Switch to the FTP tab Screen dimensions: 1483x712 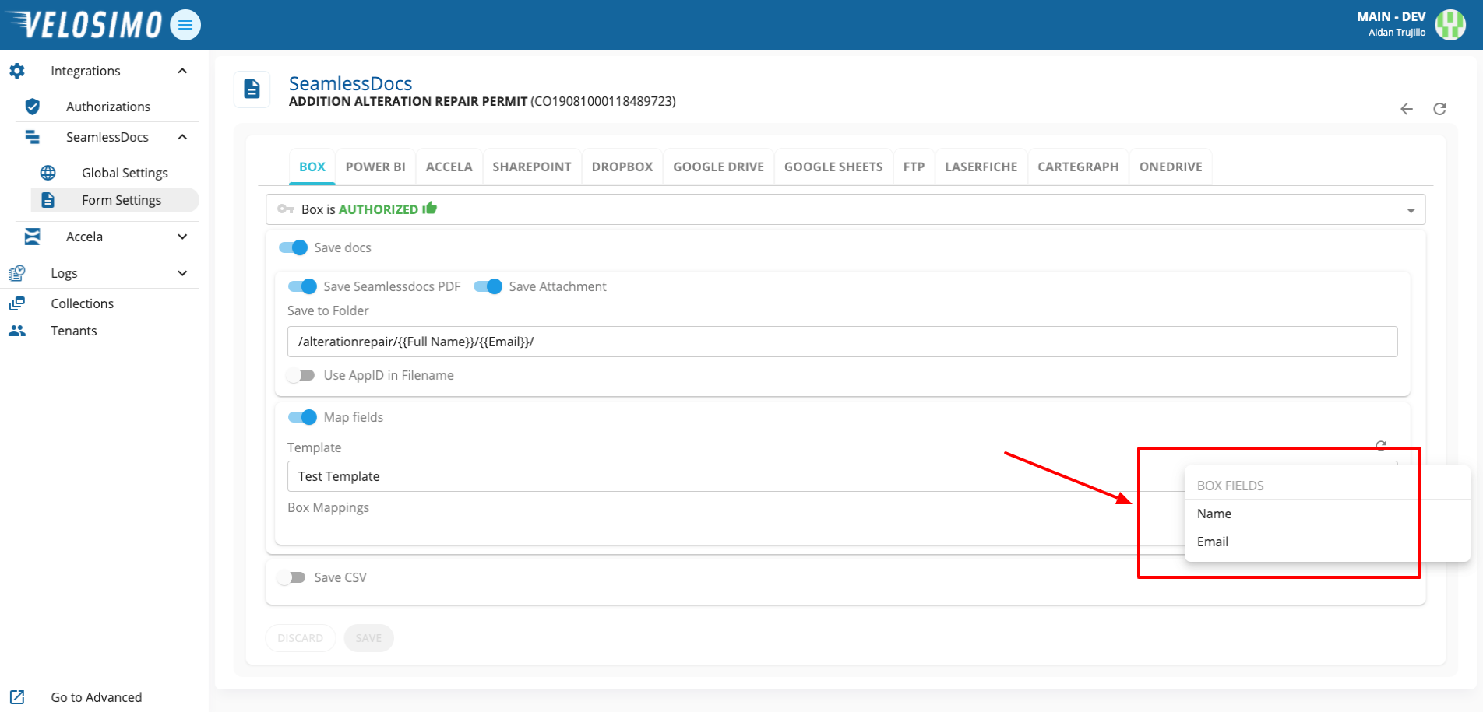click(914, 167)
